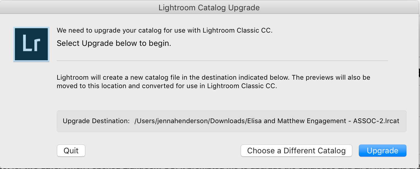The height and width of the screenshot is (169, 420).
Task: Click the ASSOC-2.lrcat filename in destination path
Action: pyautogui.click(x=376, y=121)
